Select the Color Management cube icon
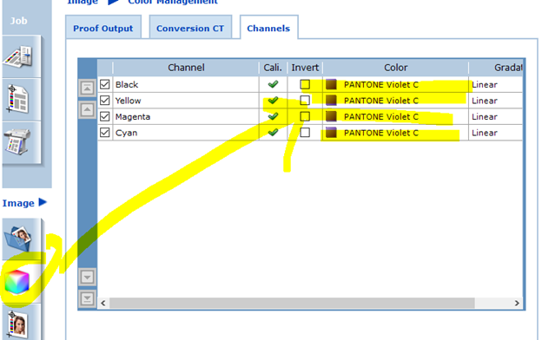 click(17, 282)
